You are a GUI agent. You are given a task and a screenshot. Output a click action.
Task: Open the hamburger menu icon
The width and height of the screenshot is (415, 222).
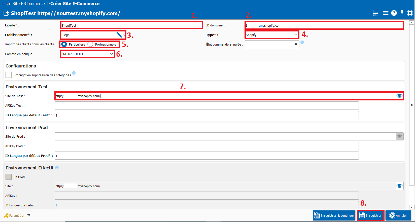coord(385,13)
